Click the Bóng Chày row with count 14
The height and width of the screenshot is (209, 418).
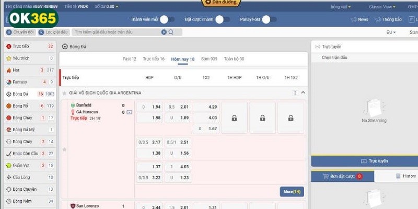coord(30,142)
